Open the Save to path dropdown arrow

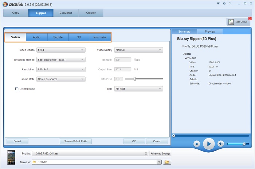coord(159,162)
